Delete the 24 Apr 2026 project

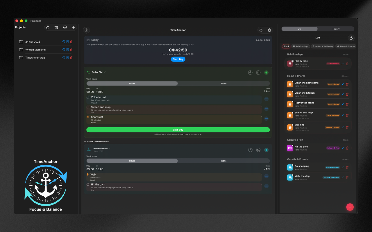pos(71,42)
